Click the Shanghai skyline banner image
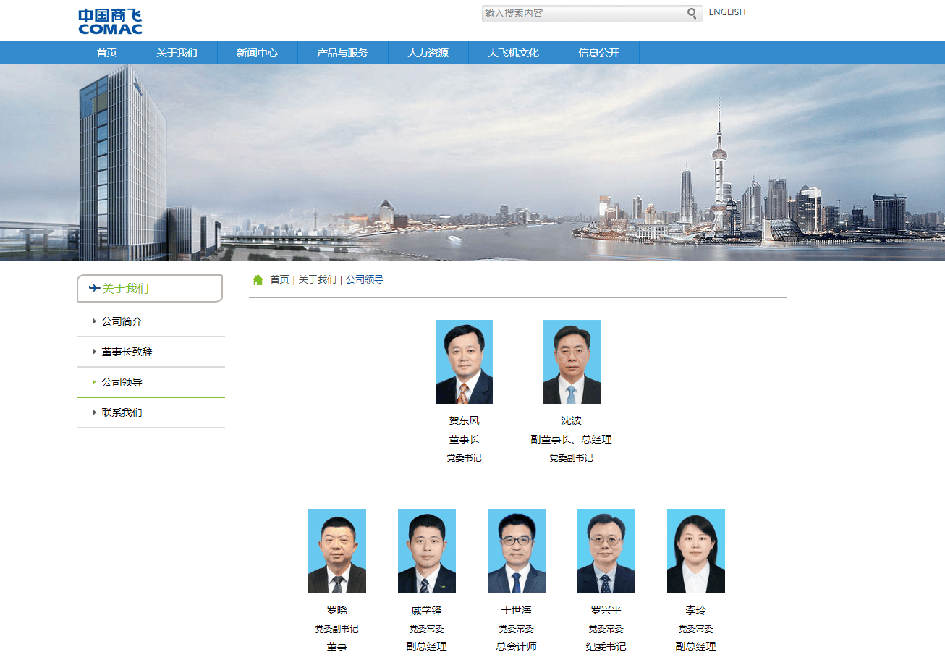This screenshot has height=660, width=945. click(472, 163)
